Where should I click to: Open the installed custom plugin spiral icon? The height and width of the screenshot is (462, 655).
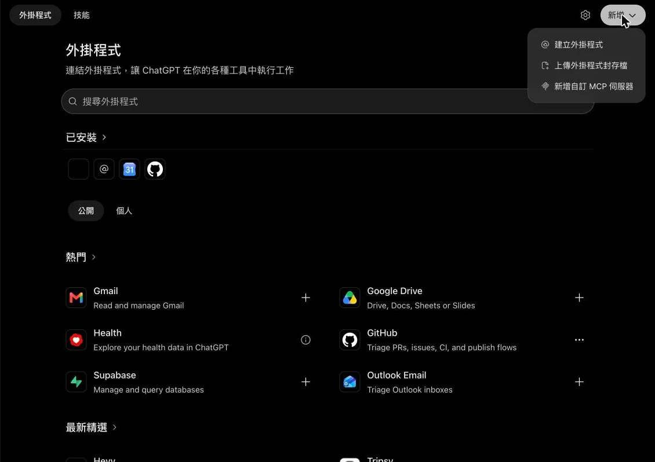(x=104, y=169)
